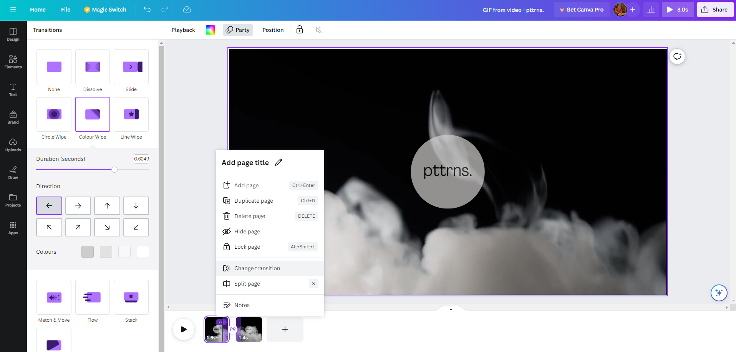Open the Apps sidebar panel
Image resolution: width=736 pixels, height=352 pixels.
coord(13,228)
